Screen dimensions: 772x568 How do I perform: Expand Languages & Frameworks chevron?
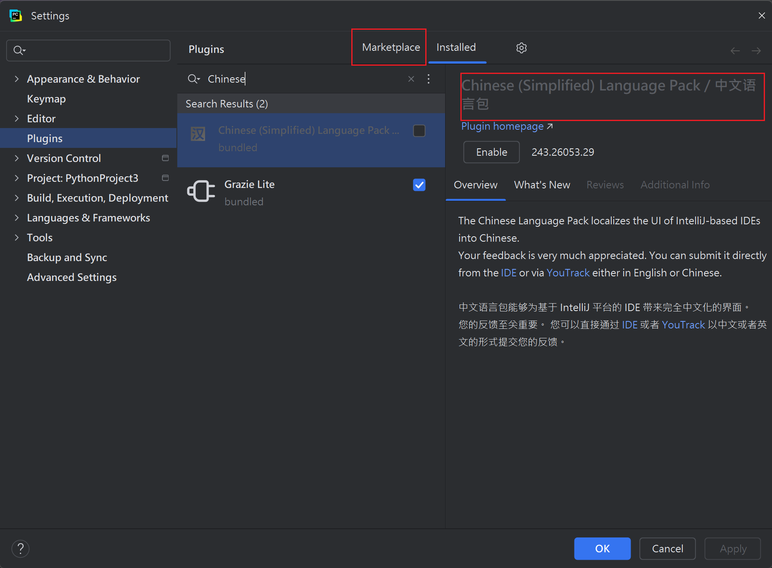coord(17,218)
